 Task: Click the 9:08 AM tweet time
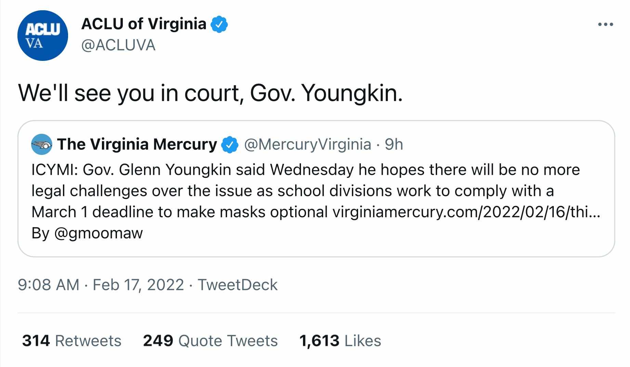click(x=49, y=285)
